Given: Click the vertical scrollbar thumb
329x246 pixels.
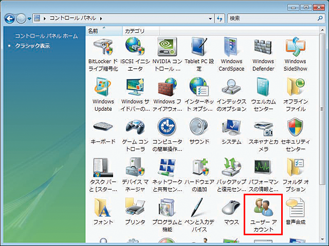Looking at the screenshot, I should pyautogui.click(x=322, y=109).
